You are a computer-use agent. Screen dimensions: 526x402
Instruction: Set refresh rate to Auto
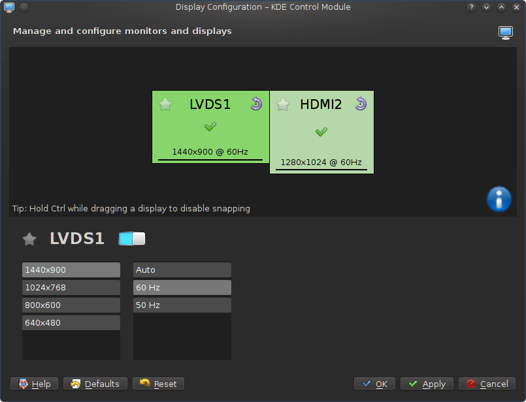[x=182, y=270]
